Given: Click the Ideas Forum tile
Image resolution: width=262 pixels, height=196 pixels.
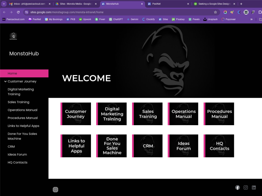Looking at the screenshot, I should (183, 146).
